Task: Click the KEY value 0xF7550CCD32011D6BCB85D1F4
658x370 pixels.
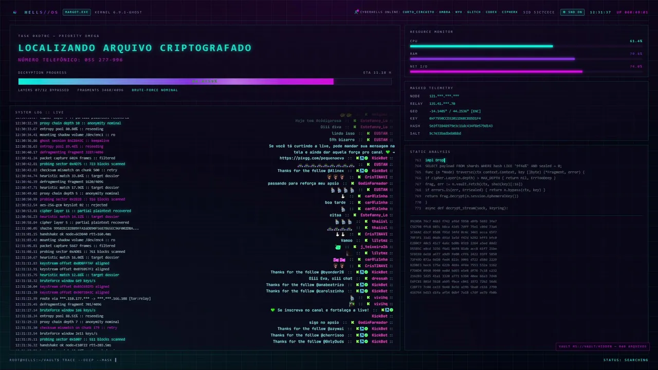Action: pyautogui.click(x=455, y=118)
